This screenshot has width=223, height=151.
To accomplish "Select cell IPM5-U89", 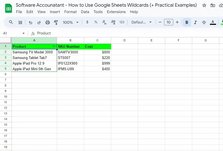I will pyautogui.click(x=70, y=69).
